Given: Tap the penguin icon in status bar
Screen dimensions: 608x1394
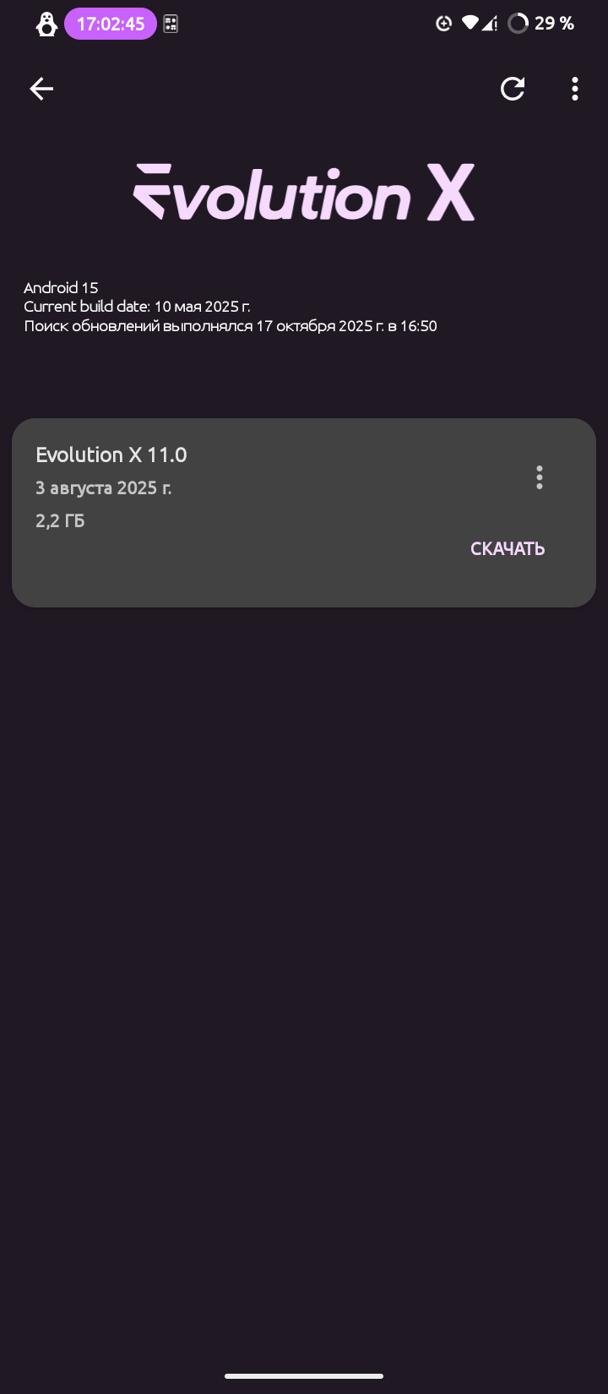Looking at the screenshot, I should tap(46, 24).
